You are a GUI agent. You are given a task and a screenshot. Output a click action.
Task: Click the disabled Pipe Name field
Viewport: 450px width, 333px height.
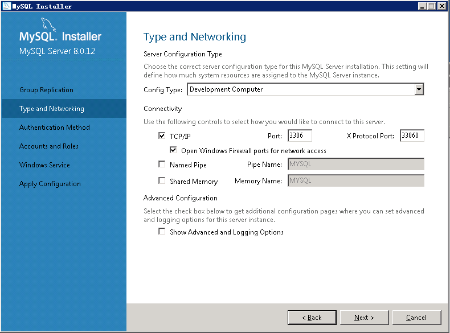[x=356, y=165]
